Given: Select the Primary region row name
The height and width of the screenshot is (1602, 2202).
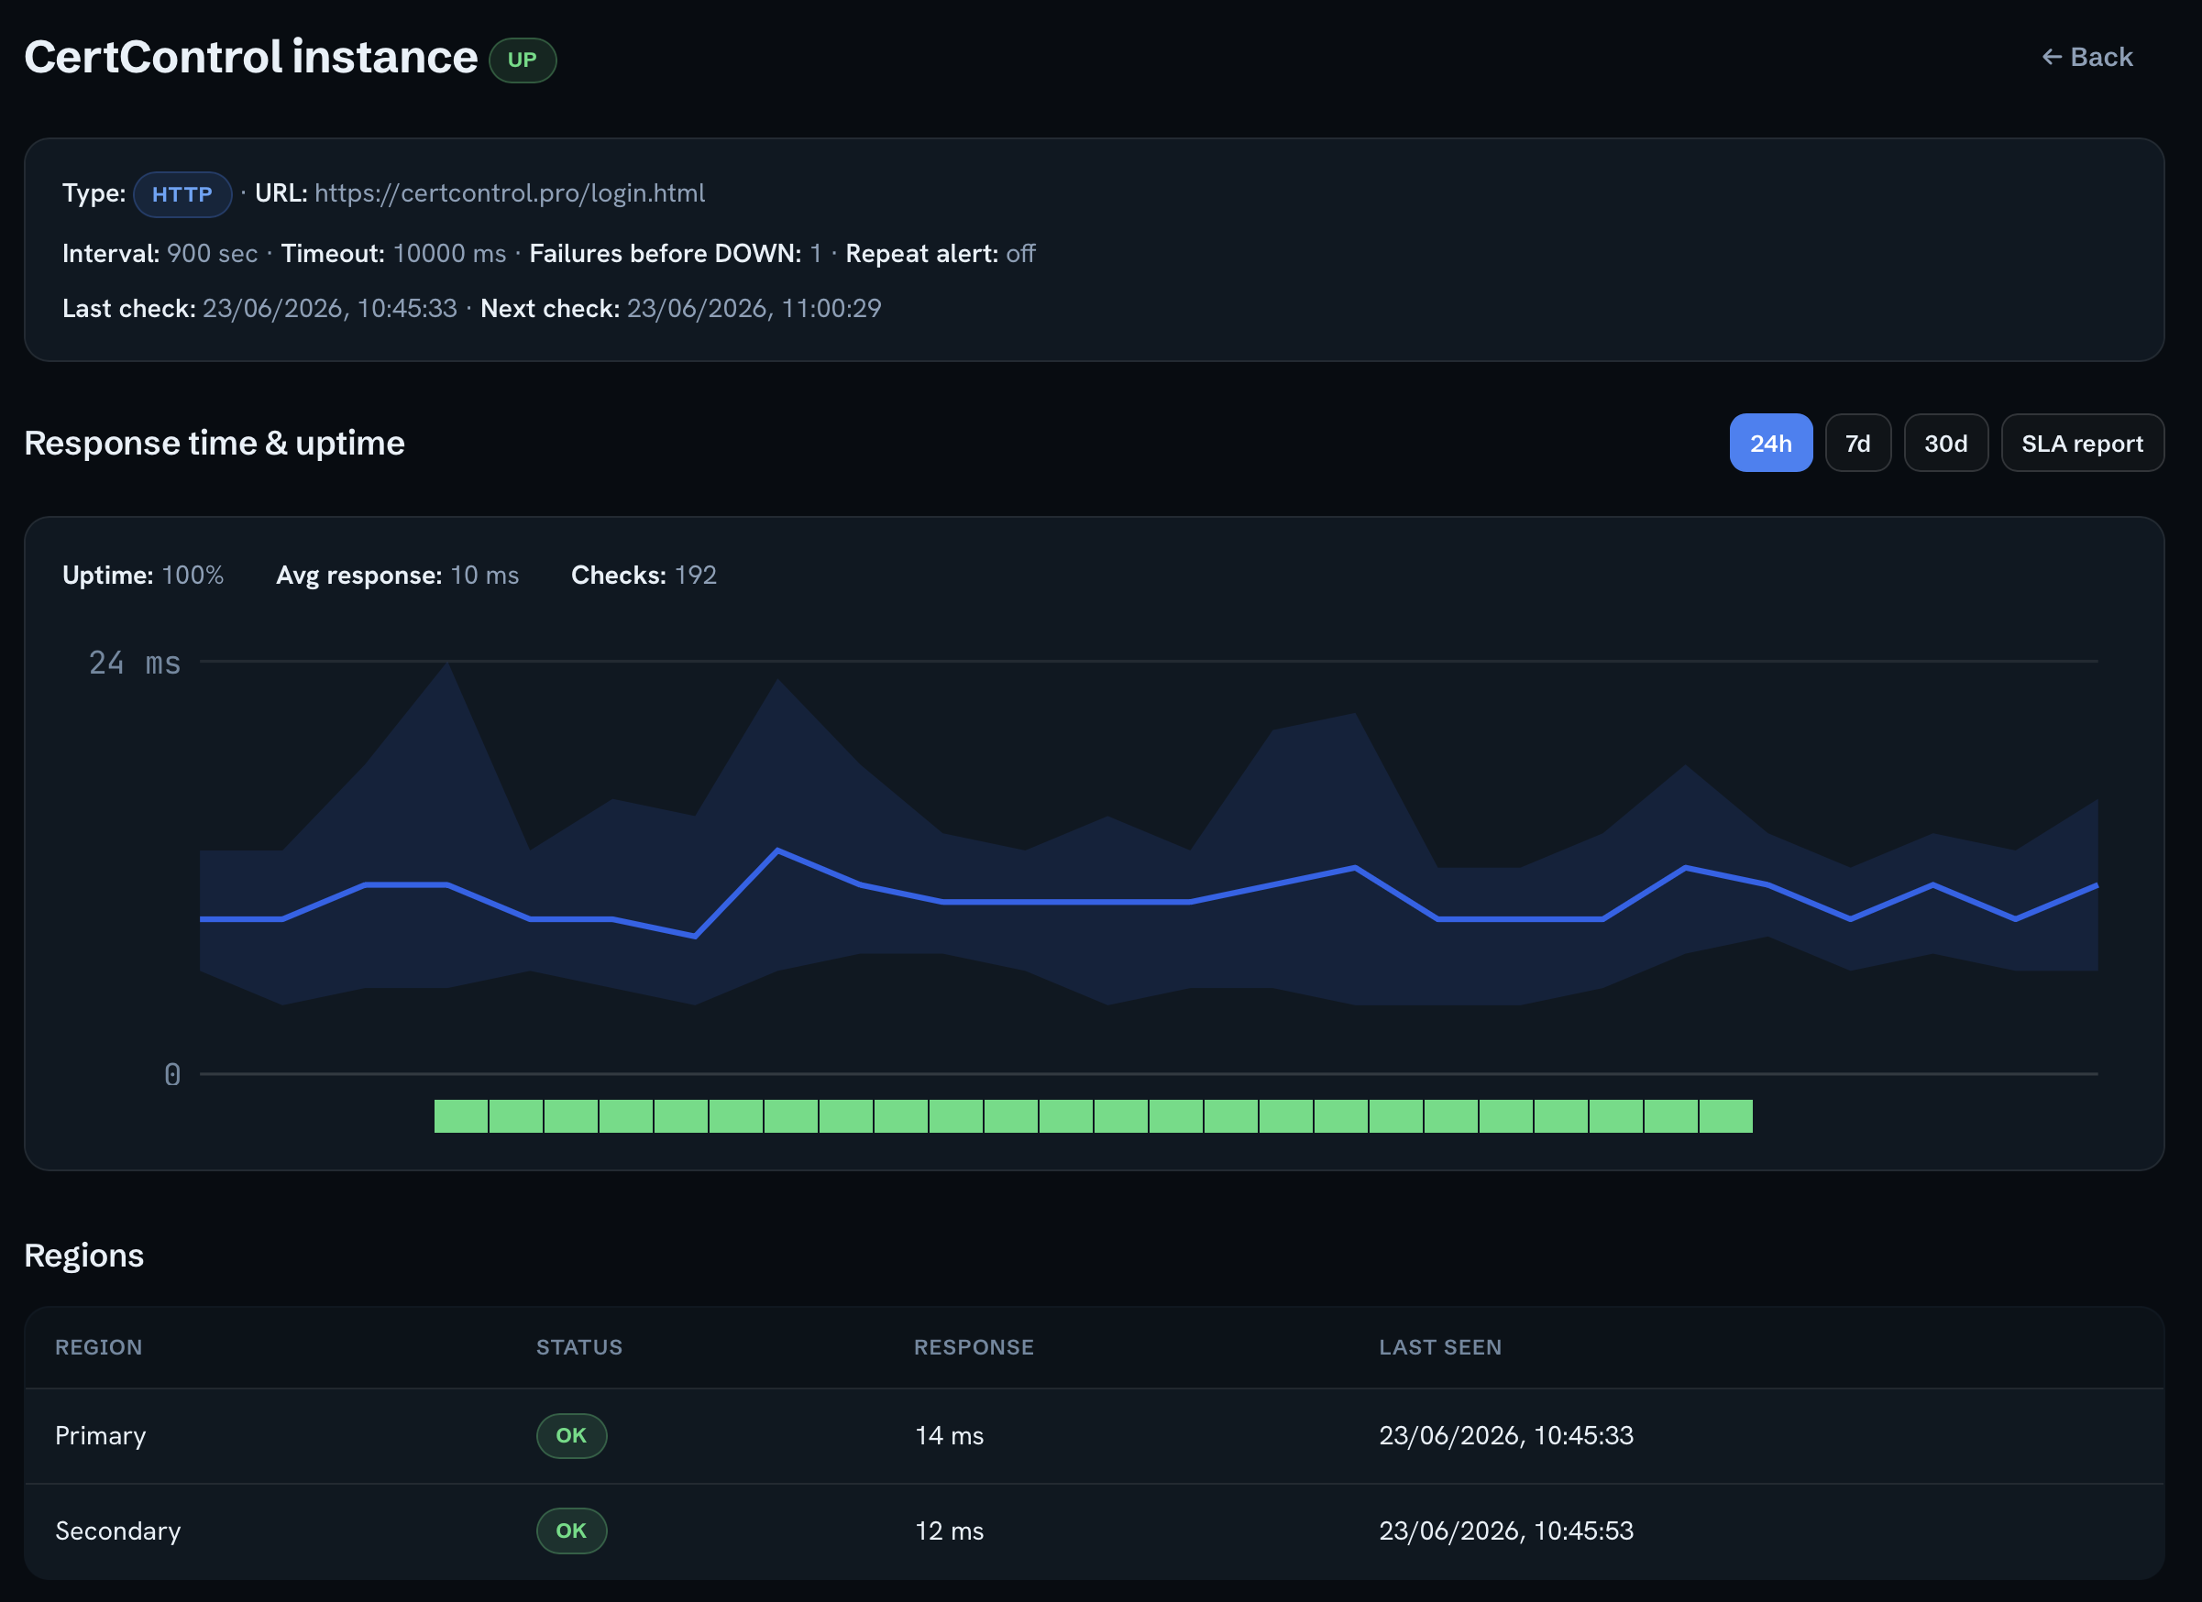Looking at the screenshot, I should click(100, 1435).
